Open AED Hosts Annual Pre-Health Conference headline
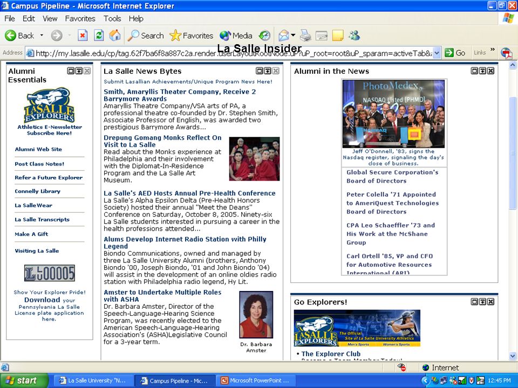Viewport: 518px width, 388px height. [189, 193]
